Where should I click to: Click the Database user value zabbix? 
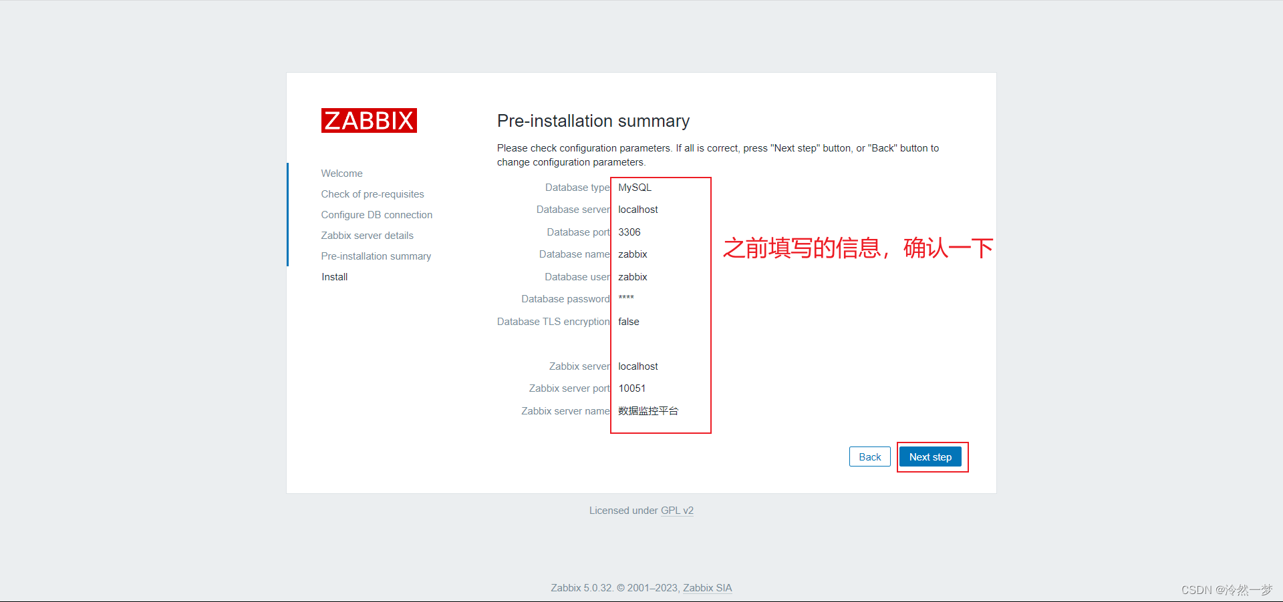click(632, 277)
